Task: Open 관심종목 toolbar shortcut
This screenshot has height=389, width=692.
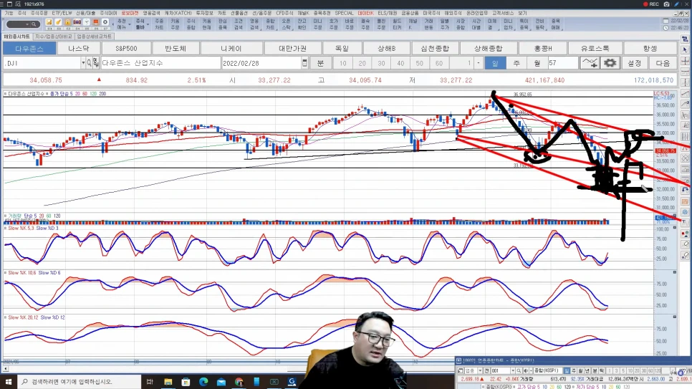Action: (222, 24)
